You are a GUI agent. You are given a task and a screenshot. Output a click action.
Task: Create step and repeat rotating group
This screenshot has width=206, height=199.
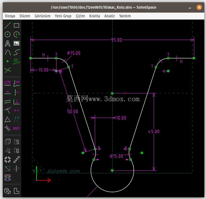coord(8,160)
